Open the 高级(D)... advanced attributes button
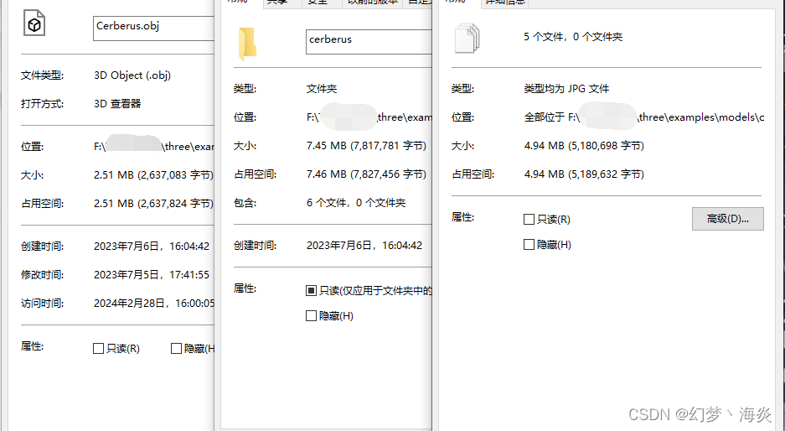The image size is (785, 431). point(728,219)
